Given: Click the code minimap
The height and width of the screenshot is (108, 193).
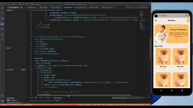Looking at the screenshot, I should (x=144, y=21).
